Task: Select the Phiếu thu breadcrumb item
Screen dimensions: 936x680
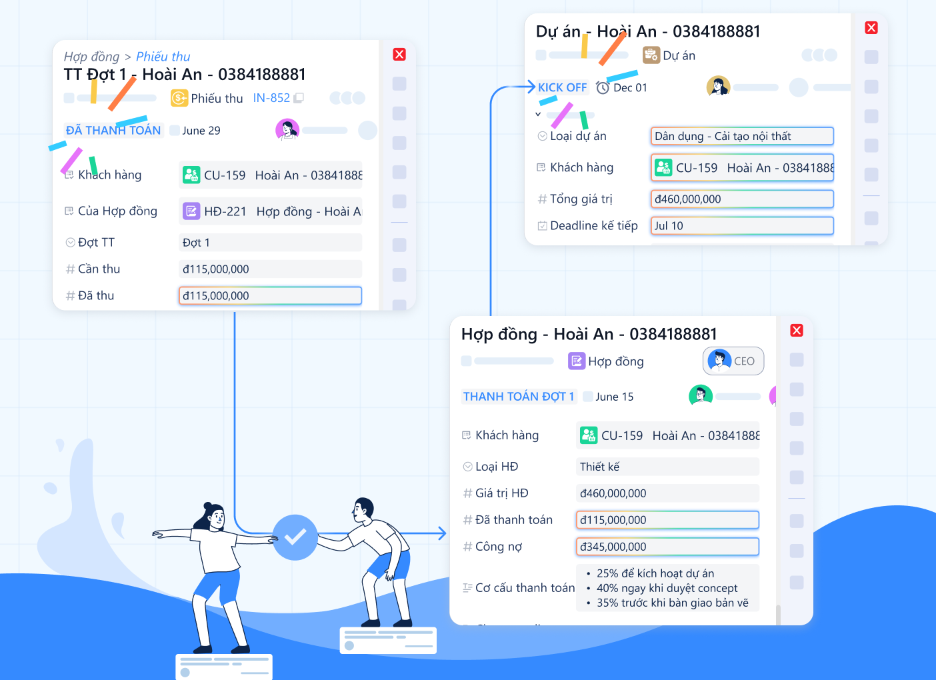Action: 163,57
